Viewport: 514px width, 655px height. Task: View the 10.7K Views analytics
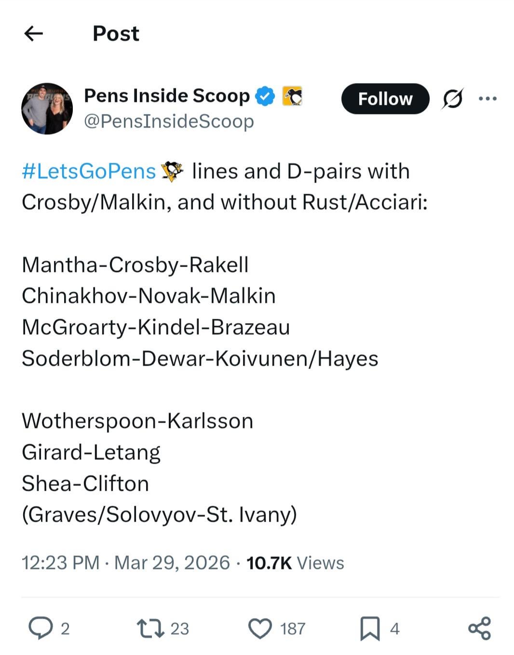[295, 563]
